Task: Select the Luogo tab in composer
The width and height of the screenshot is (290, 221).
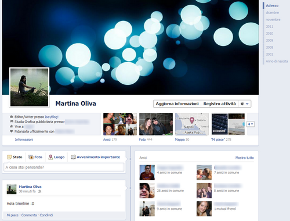Action: (x=56, y=157)
